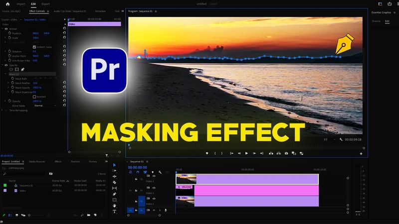Click the Lift button in program monitor
Image resolution: width=399 pixels, height=224 pixels.
pyautogui.click(x=271, y=153)
